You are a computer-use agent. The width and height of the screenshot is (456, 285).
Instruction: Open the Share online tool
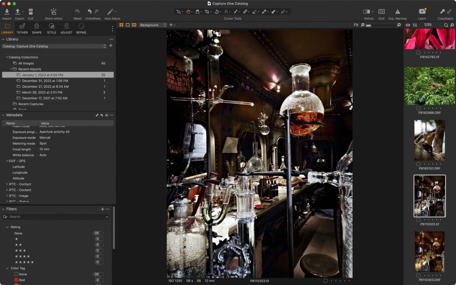[53, 11]
